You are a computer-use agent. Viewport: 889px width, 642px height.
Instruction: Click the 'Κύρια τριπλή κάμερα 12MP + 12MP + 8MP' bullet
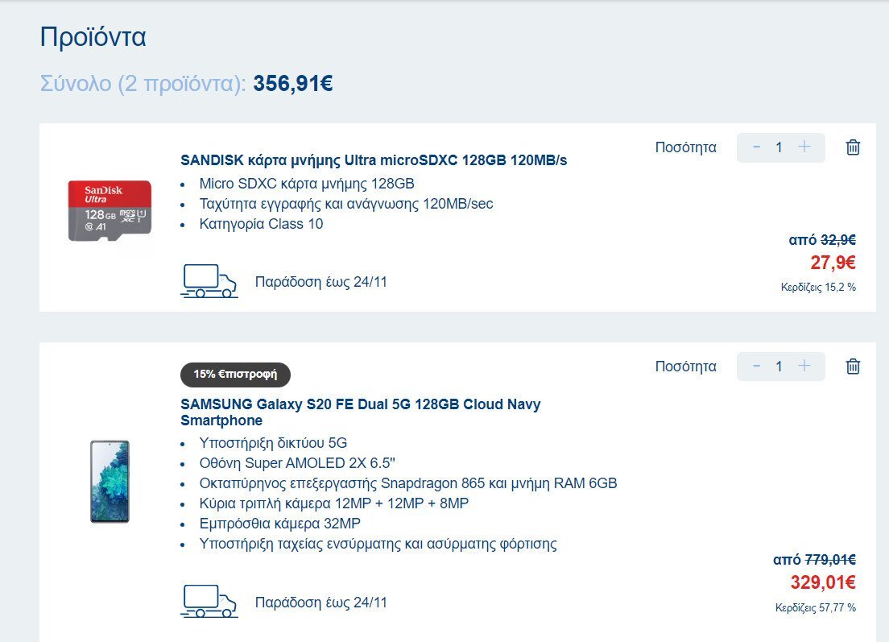coord(334,503)
